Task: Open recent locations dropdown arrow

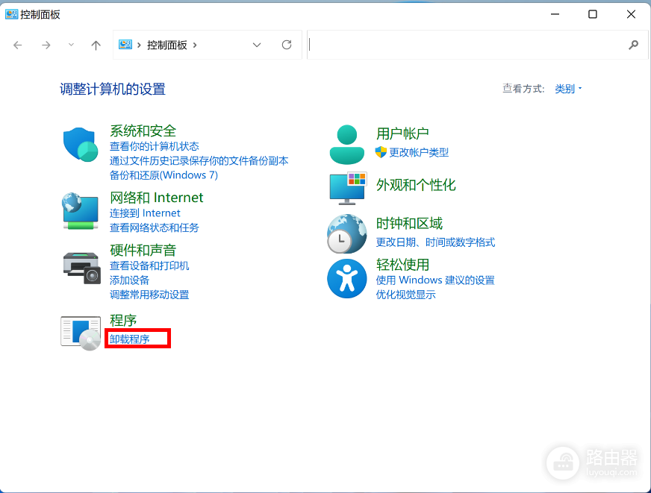Action: [71, 45]
